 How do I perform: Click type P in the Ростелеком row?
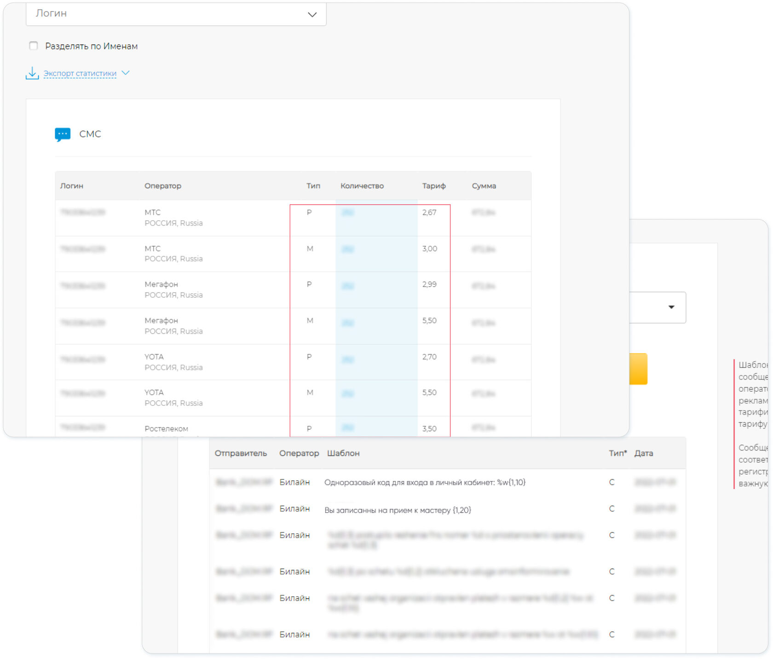(309, 429)
